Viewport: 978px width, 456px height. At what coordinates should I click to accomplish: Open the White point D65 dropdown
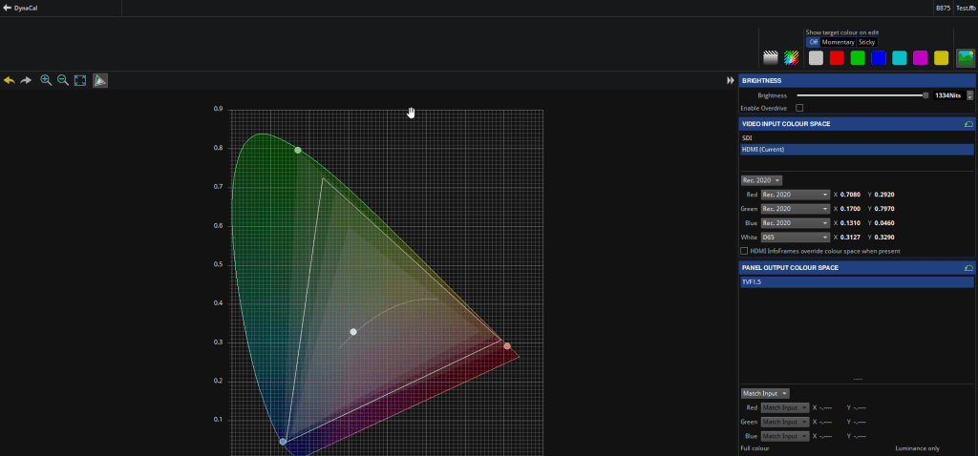(796, 238)
